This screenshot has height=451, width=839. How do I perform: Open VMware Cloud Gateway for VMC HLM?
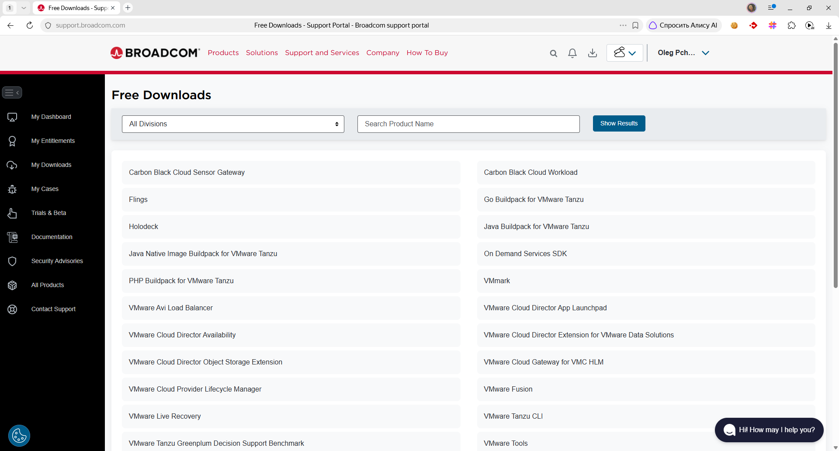pos(646,362)
